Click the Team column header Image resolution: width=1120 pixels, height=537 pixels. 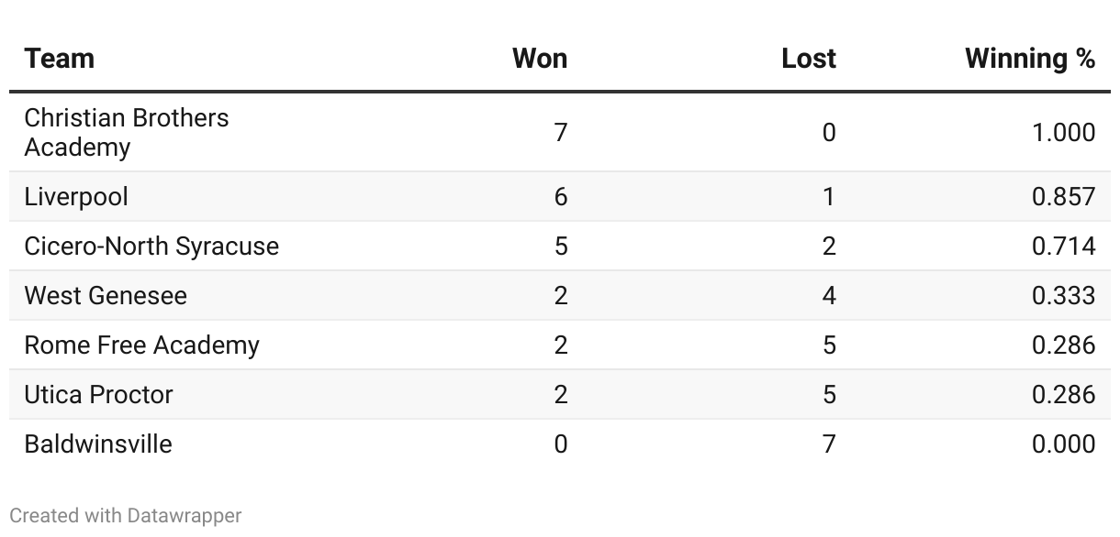click(x=60, y=59)
